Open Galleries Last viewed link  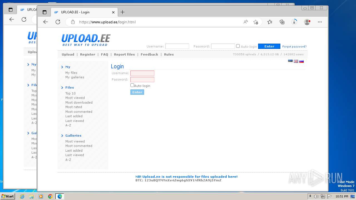(x=75, y=155)
